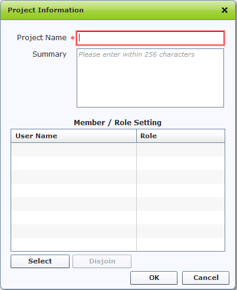Click into the Summary text area

coord(150,78)
